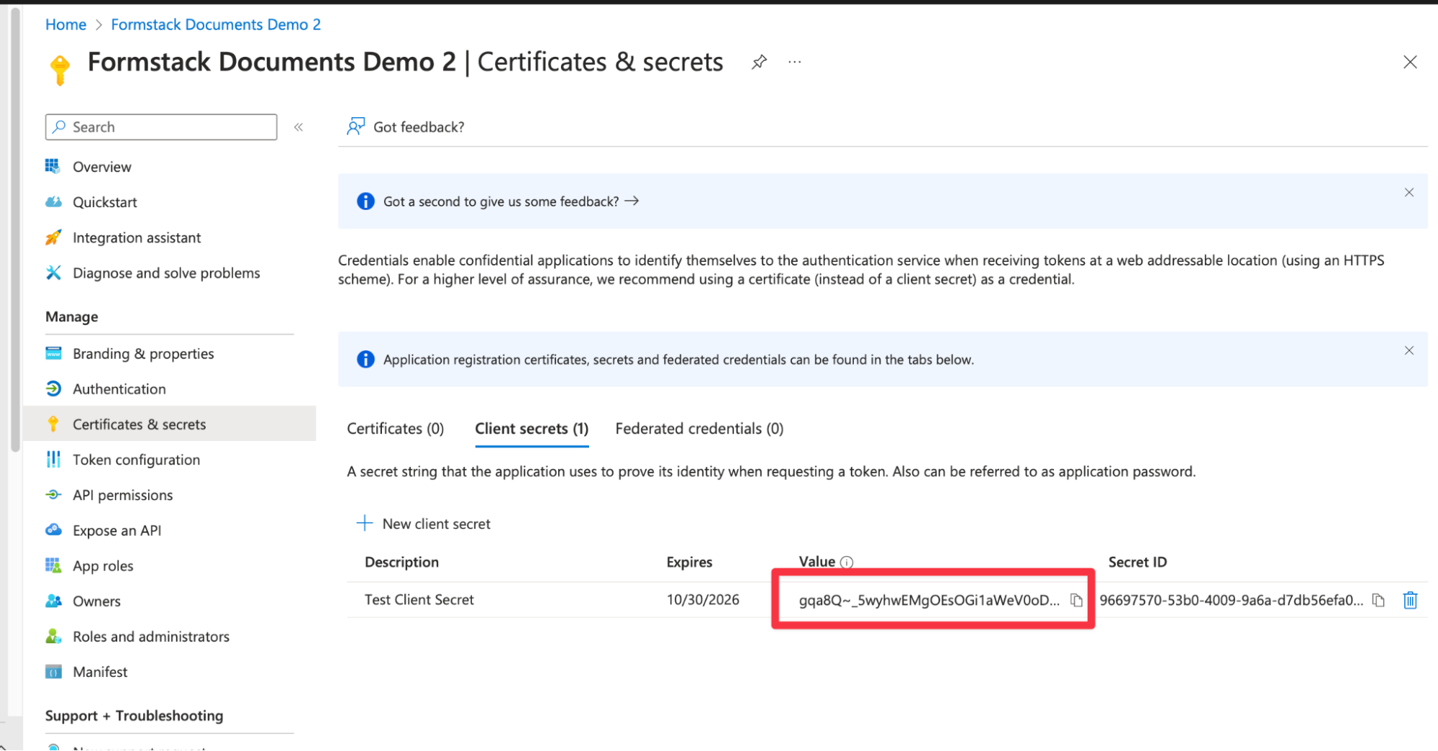This screenshot has width=1438, height=751.
Task: Delete the Test Client Secret
Action: point(1409,600)
